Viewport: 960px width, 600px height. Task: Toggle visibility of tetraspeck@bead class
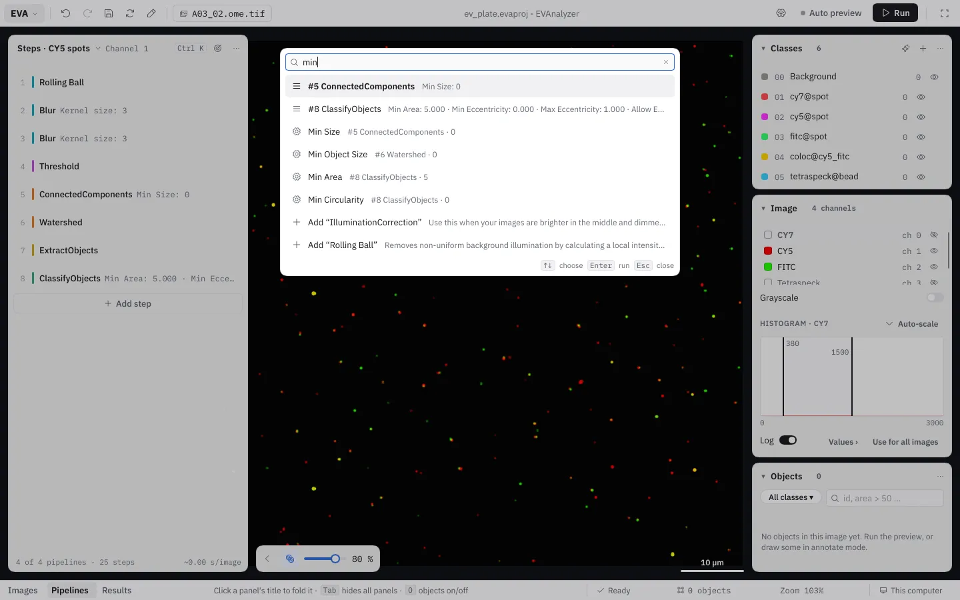coord(921,177)
